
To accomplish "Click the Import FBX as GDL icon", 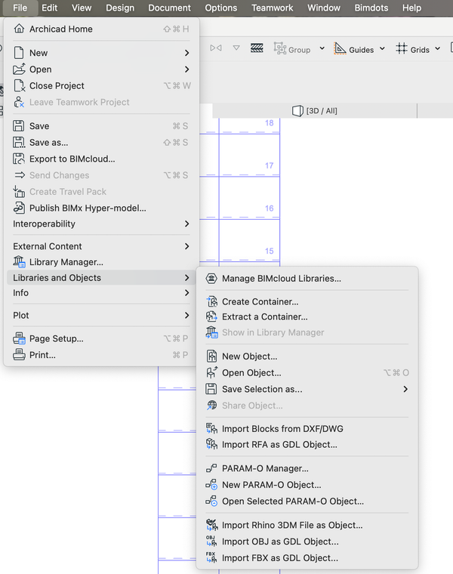I will (x=211, y=557).
